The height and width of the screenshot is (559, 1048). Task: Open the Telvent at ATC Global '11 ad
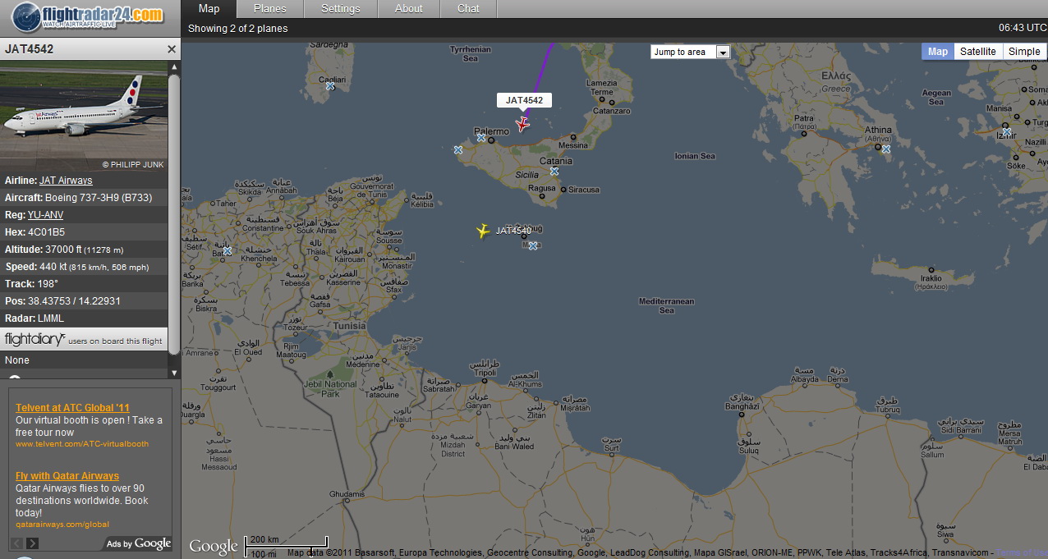click(72, 408)
